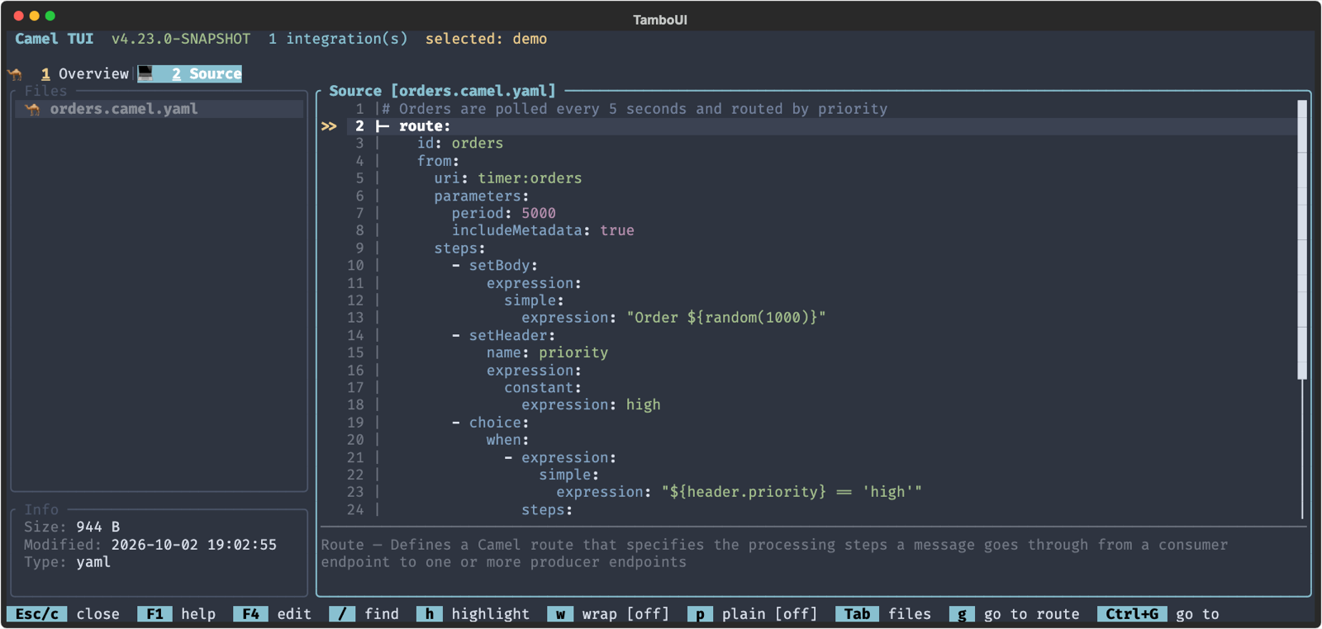Click 'simple:' on line 12

[x=534, y=300]
